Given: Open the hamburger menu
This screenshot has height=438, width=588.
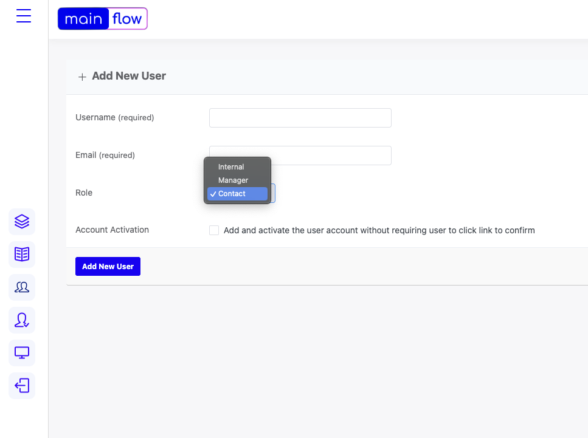Looking at the screenshot, I should point(24,16).
